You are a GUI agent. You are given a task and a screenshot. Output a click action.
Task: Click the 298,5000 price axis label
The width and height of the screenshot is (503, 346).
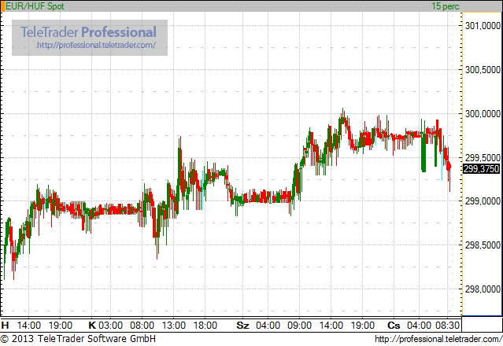483,245
